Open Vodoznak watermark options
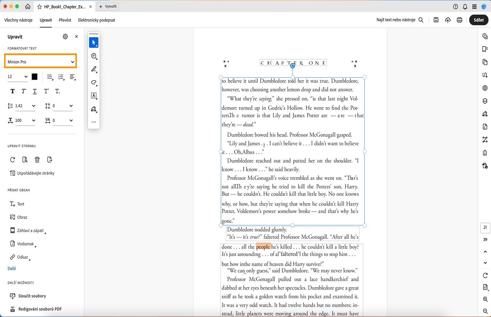 23,244
